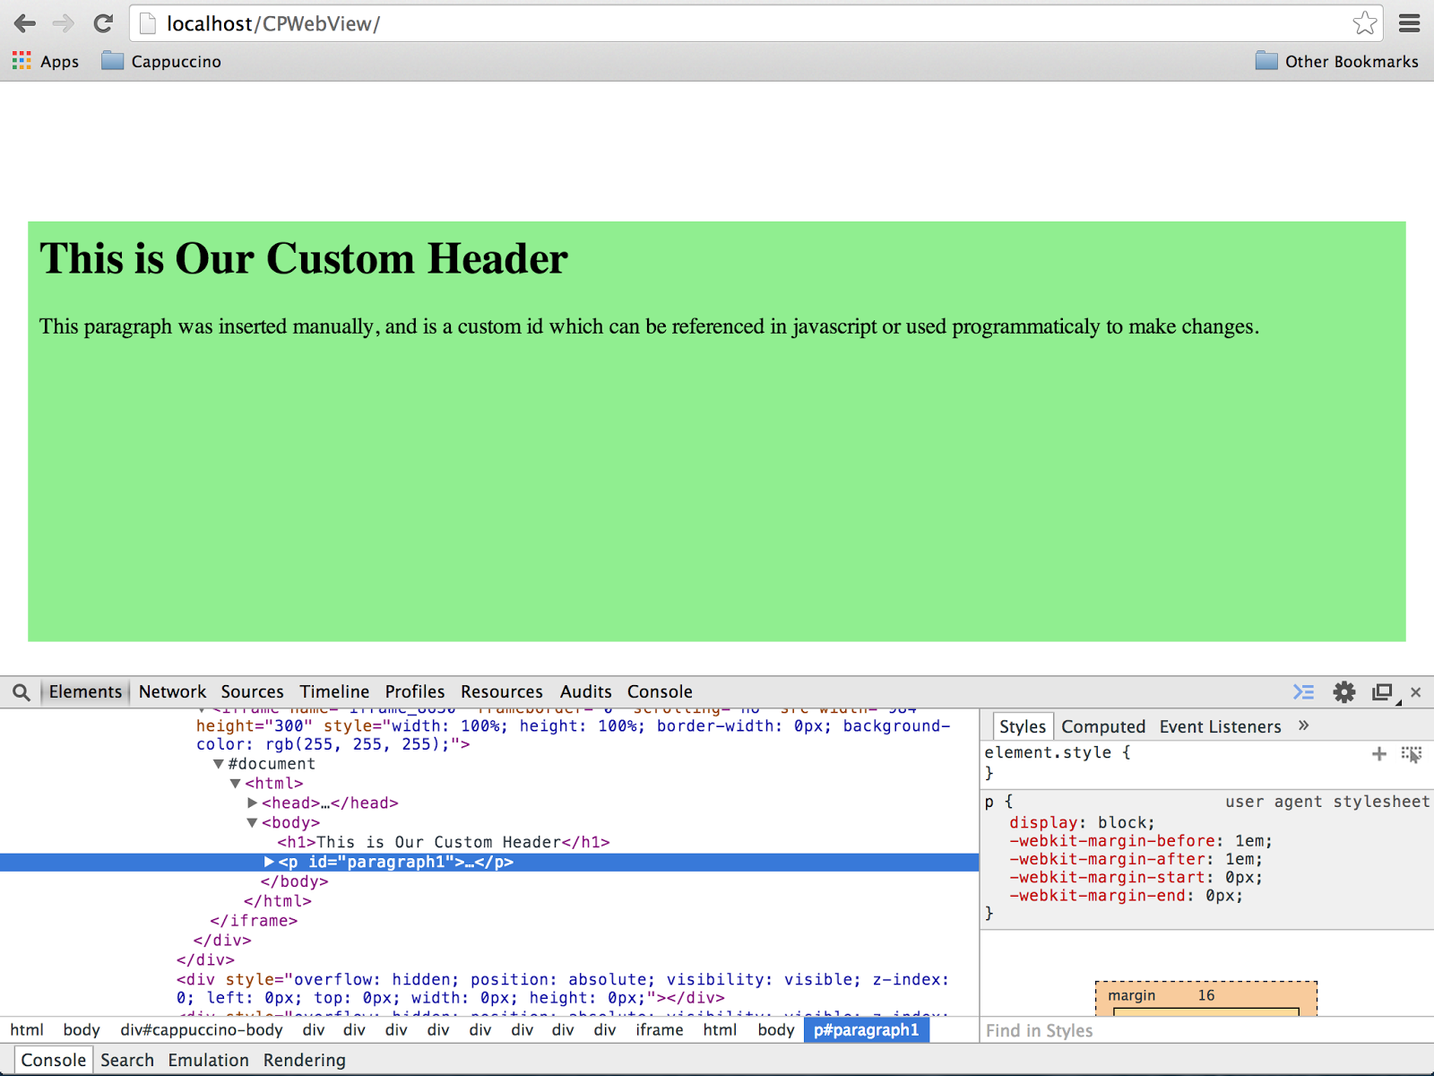Select the Styles sidebar tab
Viewport: 1434px width, 1076px height.
click(1023, 726)
